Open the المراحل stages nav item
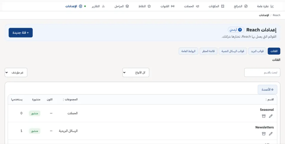 coord(122,6)
